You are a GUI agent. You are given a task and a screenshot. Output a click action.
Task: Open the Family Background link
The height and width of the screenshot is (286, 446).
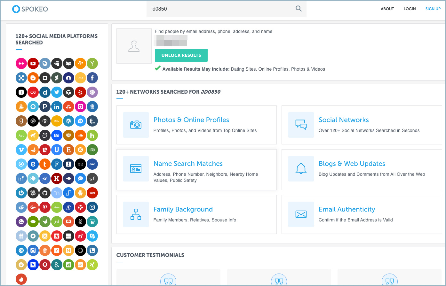(x=183, y=209)
